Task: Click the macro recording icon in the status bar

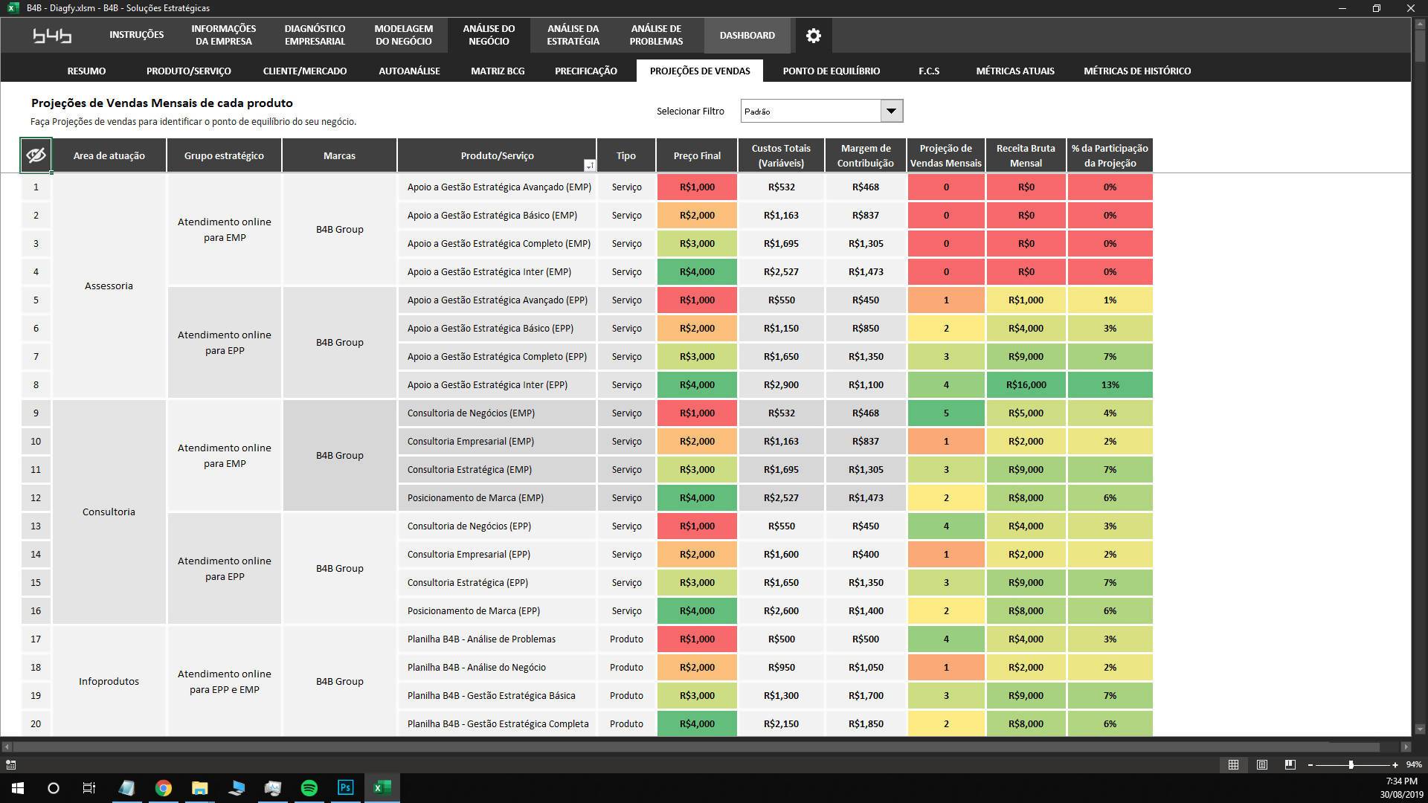Action: [x=11, y=764]
